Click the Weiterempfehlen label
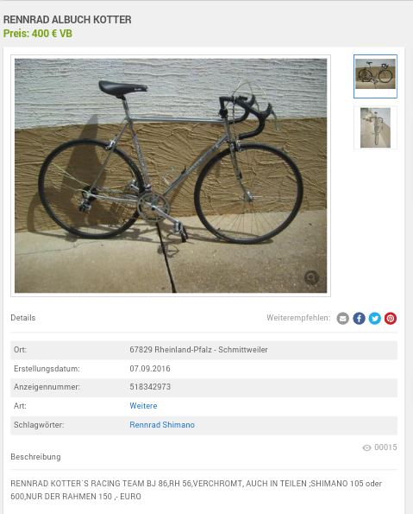 click(x=298, y=318)
